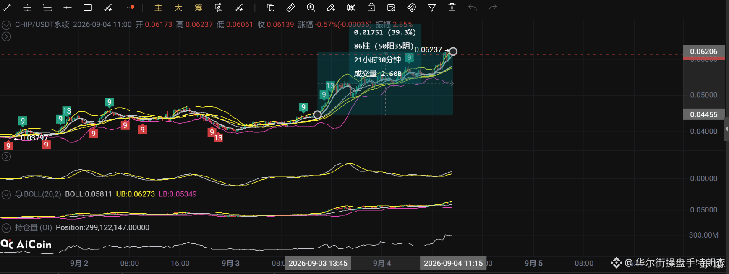Collapse the CHIP/USDT main chart header chevron
The width and height of the screenshot is (729, 274).
point(6,25)
